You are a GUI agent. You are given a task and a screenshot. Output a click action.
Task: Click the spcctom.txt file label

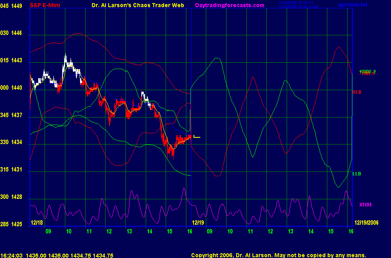click(x=353, y=5)
